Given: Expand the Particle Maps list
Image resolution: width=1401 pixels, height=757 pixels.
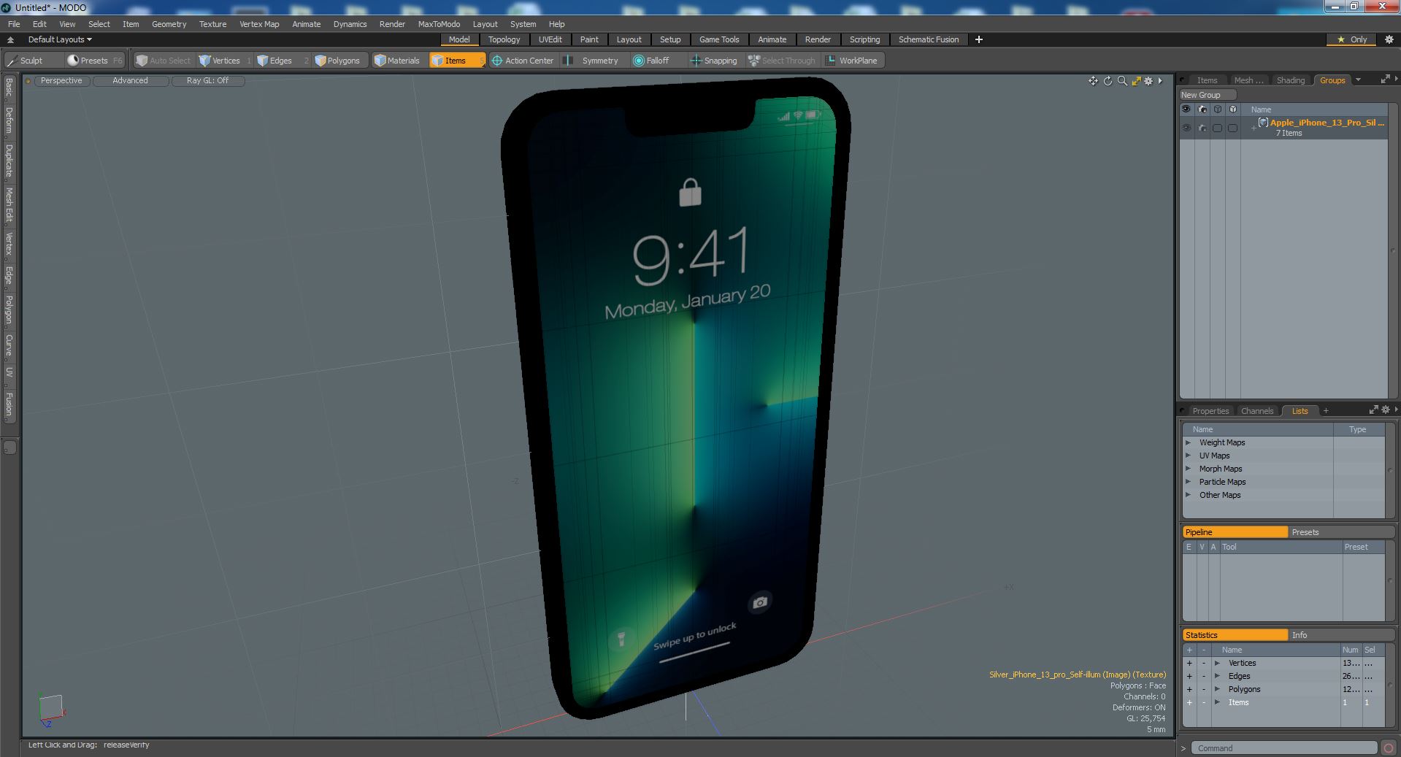Looking at the screenshot, I should point(1188,482).
